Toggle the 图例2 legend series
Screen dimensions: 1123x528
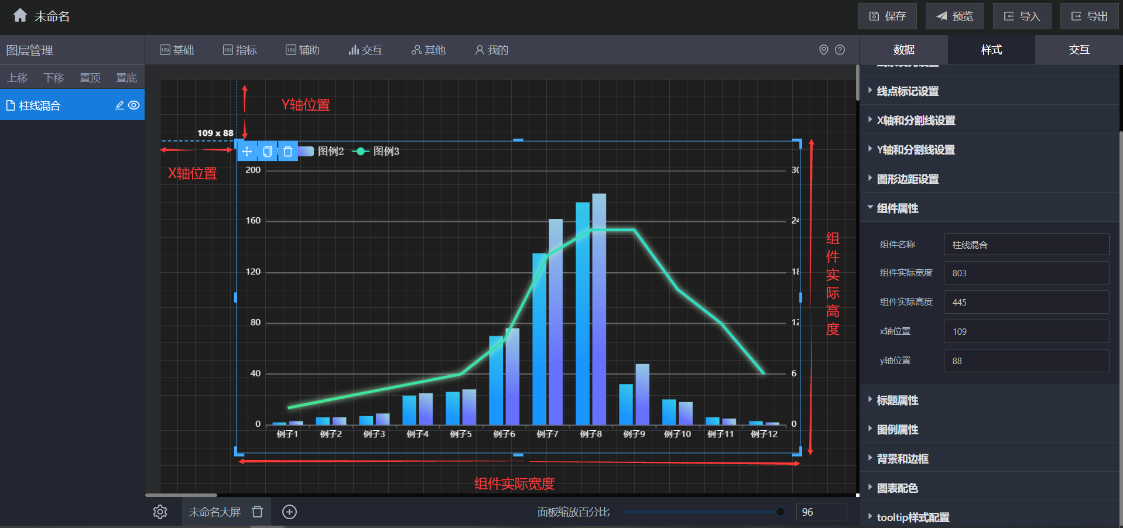330,152
